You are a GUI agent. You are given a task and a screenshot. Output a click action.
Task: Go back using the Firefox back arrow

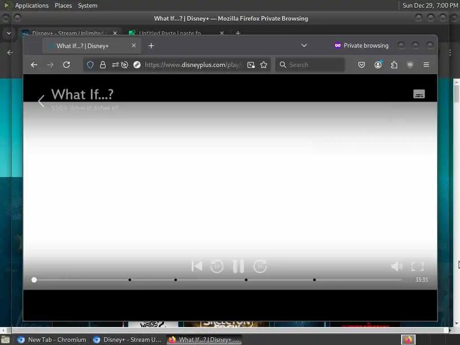(x=34, y=65)
